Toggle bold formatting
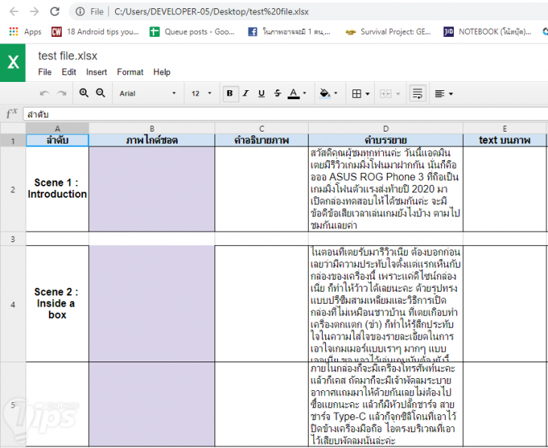The width and height of the screenshot is (548, 448). (230, 93)
